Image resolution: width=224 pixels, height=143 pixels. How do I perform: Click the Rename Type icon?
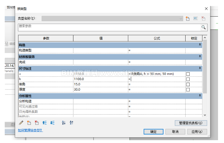[196, 18]
